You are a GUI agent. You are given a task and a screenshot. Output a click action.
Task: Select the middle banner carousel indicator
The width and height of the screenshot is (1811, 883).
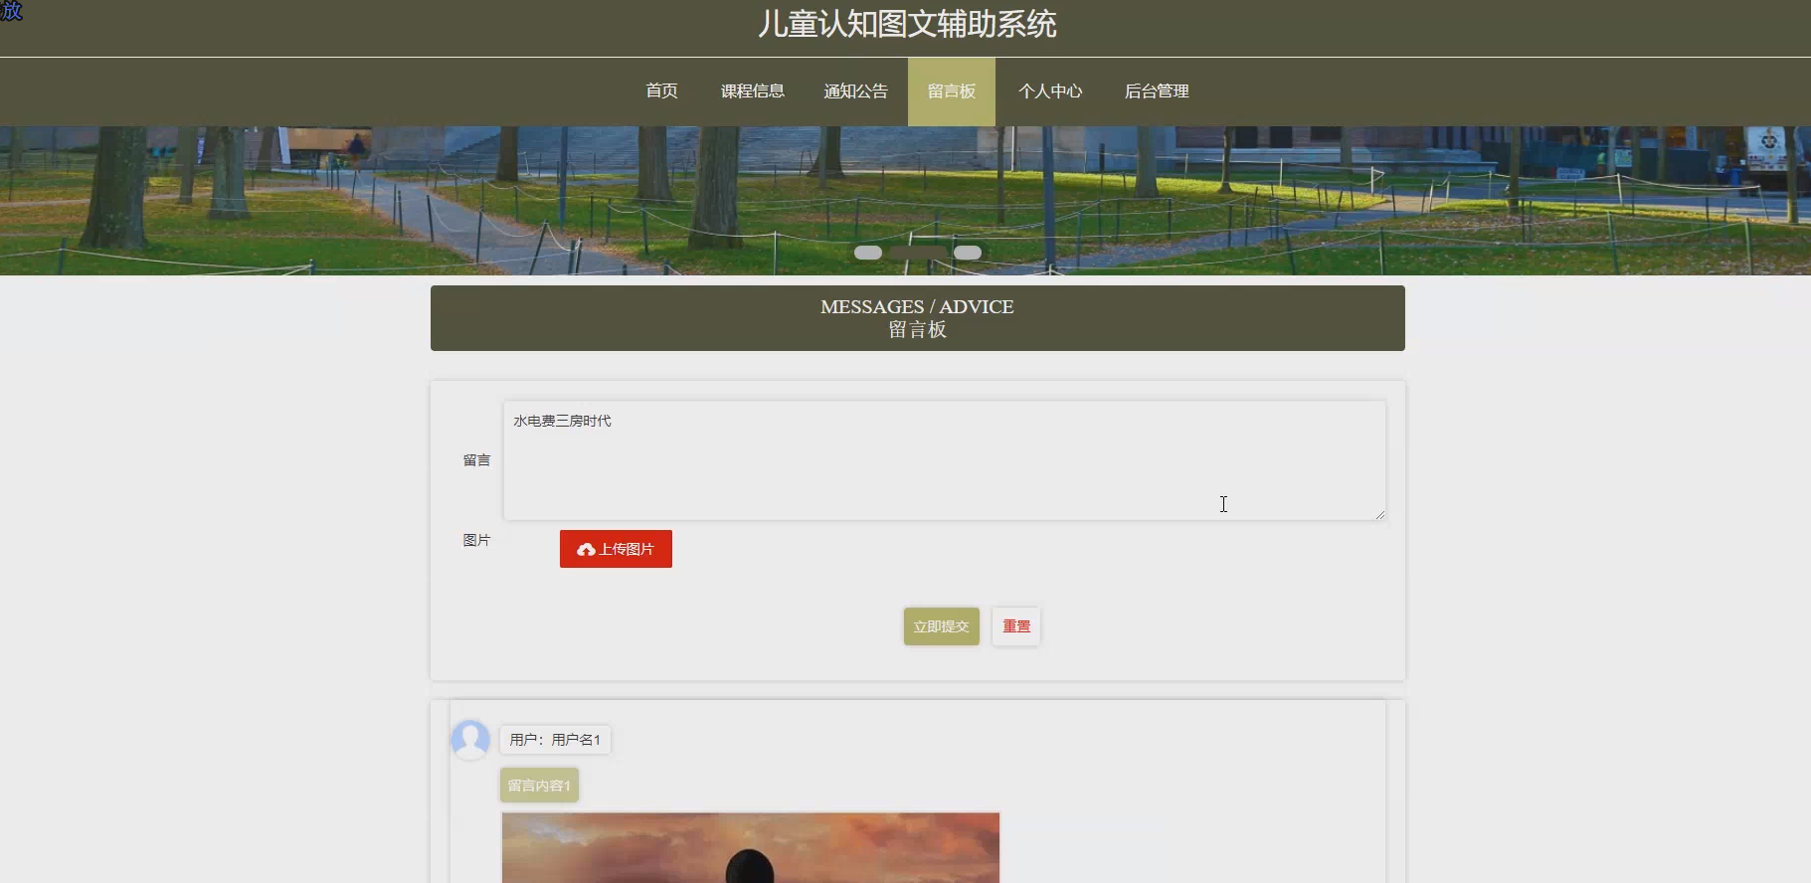(918, 253)
